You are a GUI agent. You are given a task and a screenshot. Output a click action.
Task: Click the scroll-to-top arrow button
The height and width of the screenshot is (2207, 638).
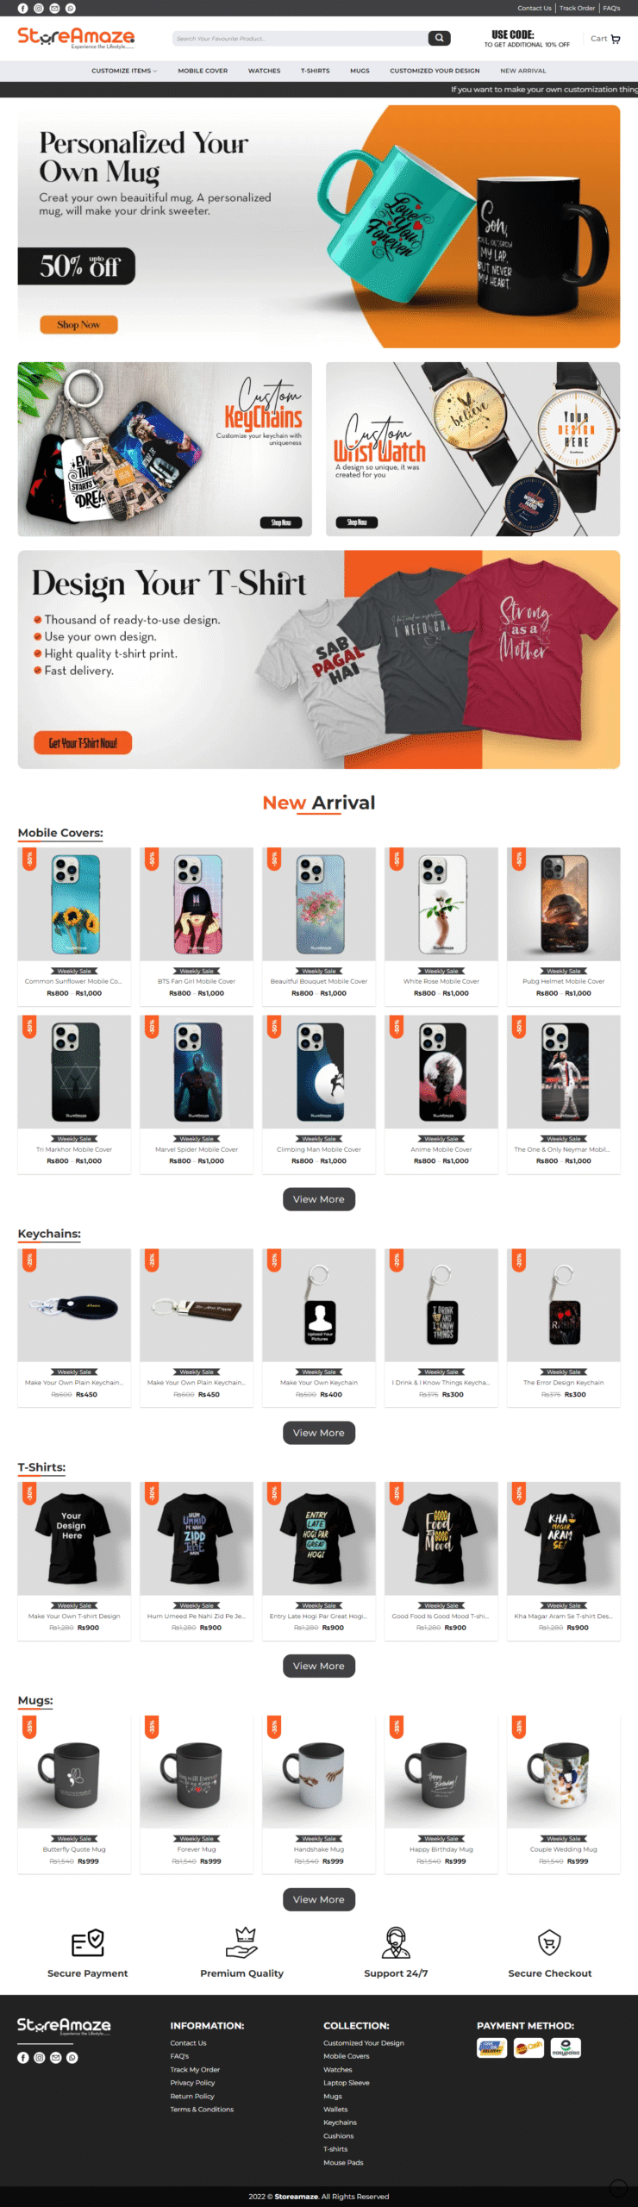click(x=618, y=2187)
